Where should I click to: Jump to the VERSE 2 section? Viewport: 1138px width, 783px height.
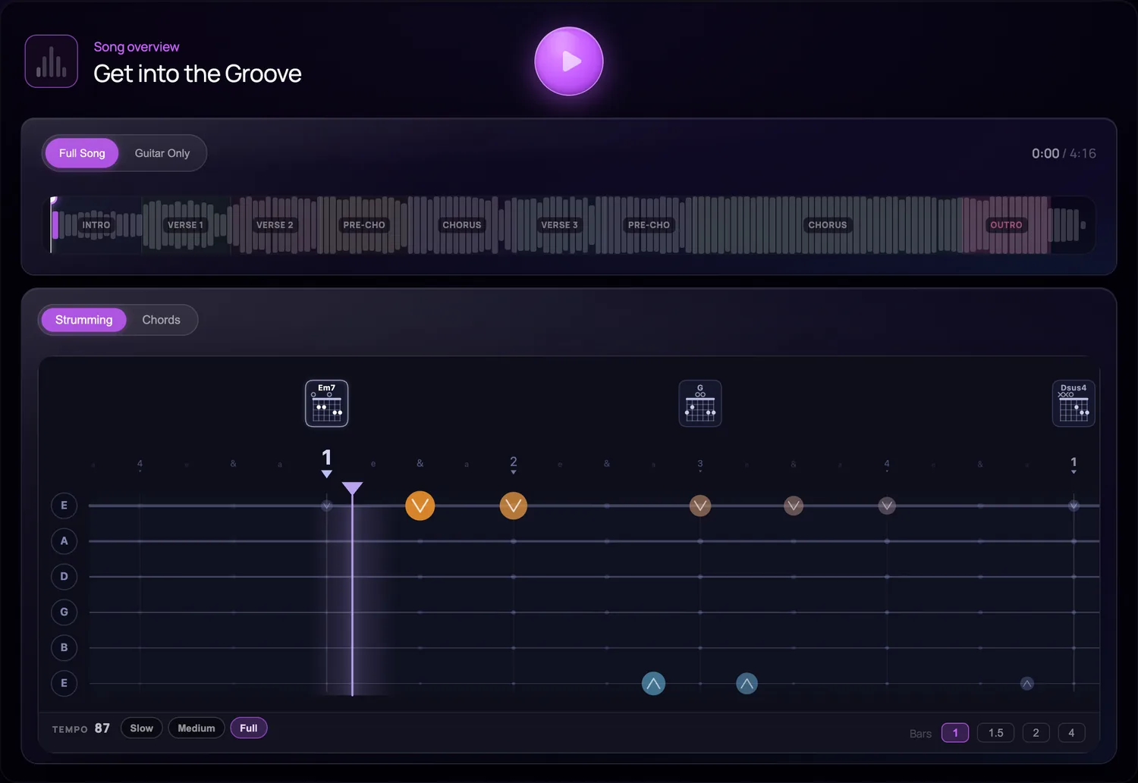point(275,225)
